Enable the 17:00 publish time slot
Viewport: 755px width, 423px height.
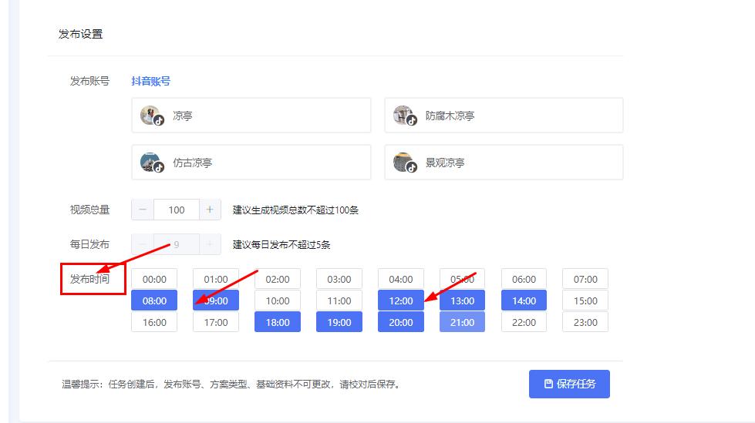216,322
